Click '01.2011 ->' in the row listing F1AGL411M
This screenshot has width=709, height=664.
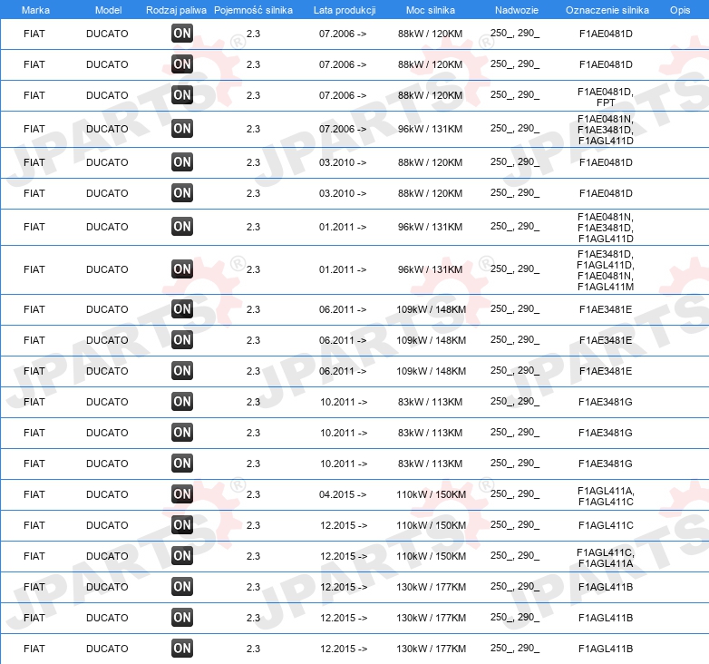click(343, 269)
